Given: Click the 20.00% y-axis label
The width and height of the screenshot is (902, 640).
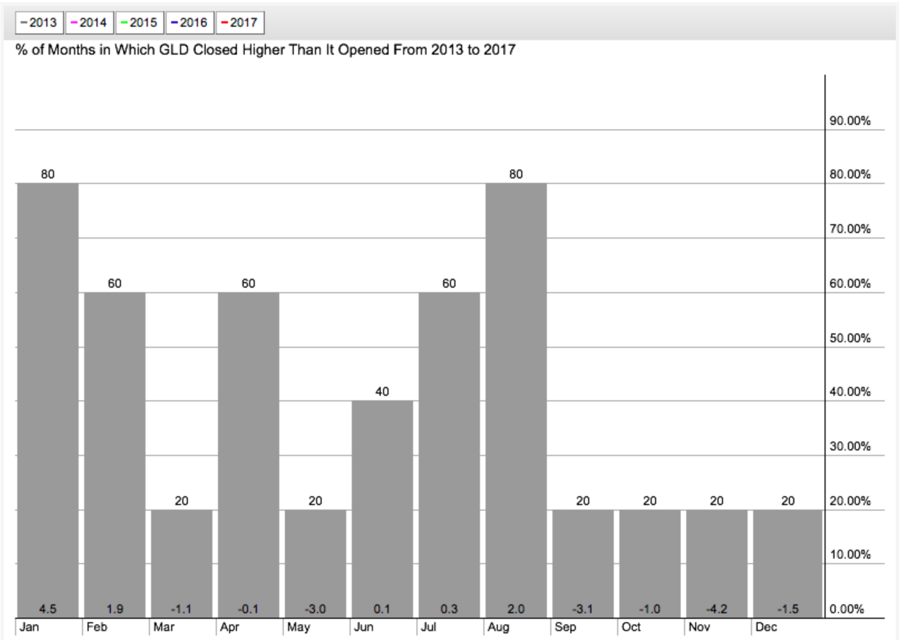Looking at the screenshot, I should (850, 501).
